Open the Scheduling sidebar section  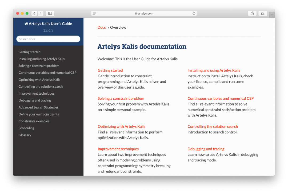(26, 128)
